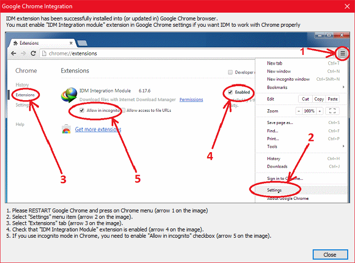Open Get more extensions link
Viewport: 355px width, 263px height.
[98, 129]
